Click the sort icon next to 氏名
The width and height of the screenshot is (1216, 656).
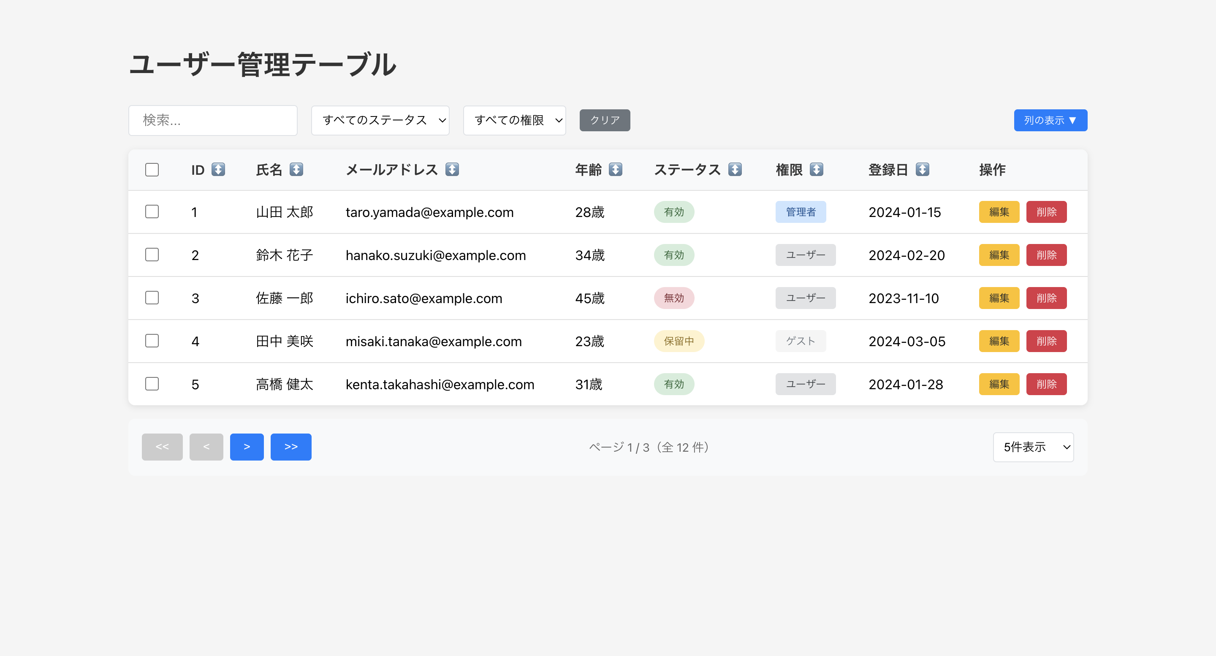pos(296,169)
